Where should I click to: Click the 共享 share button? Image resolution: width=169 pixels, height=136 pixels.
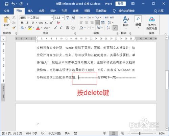point(159,11)
